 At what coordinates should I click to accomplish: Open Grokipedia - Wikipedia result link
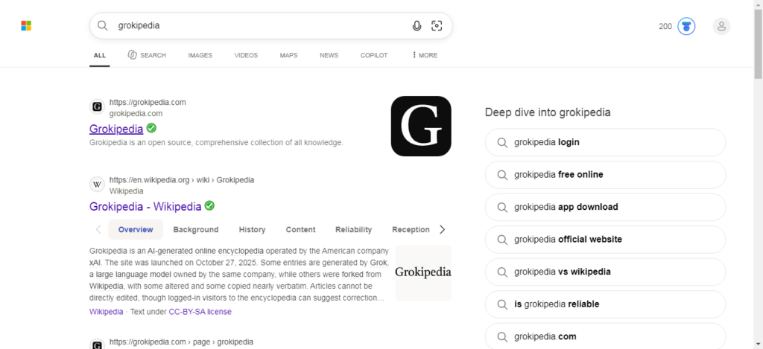pos(145,207)
